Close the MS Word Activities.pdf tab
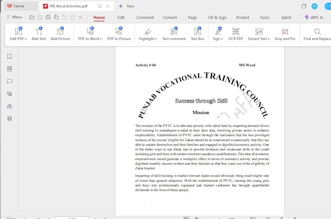The width and height of the screenshot is (331, 219). 108,6
